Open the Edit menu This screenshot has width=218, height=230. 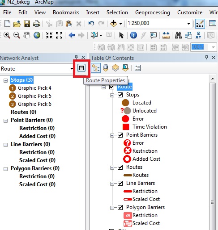click(23, 13)
